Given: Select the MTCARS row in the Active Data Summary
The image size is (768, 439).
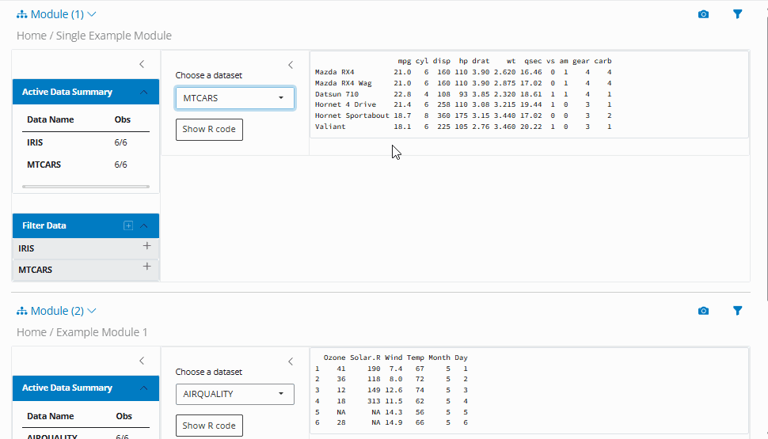Looking at the screenshot, I should tap(86, 165).
